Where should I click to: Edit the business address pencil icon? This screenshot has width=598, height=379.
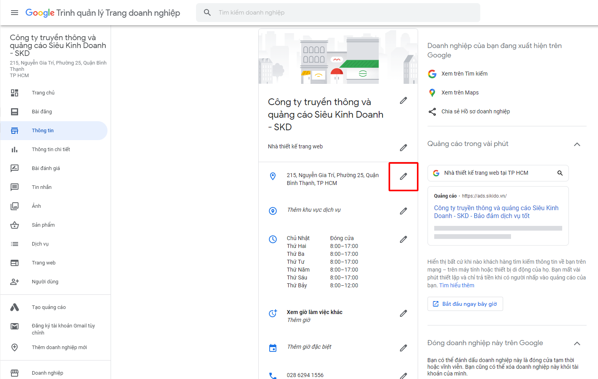403,177
